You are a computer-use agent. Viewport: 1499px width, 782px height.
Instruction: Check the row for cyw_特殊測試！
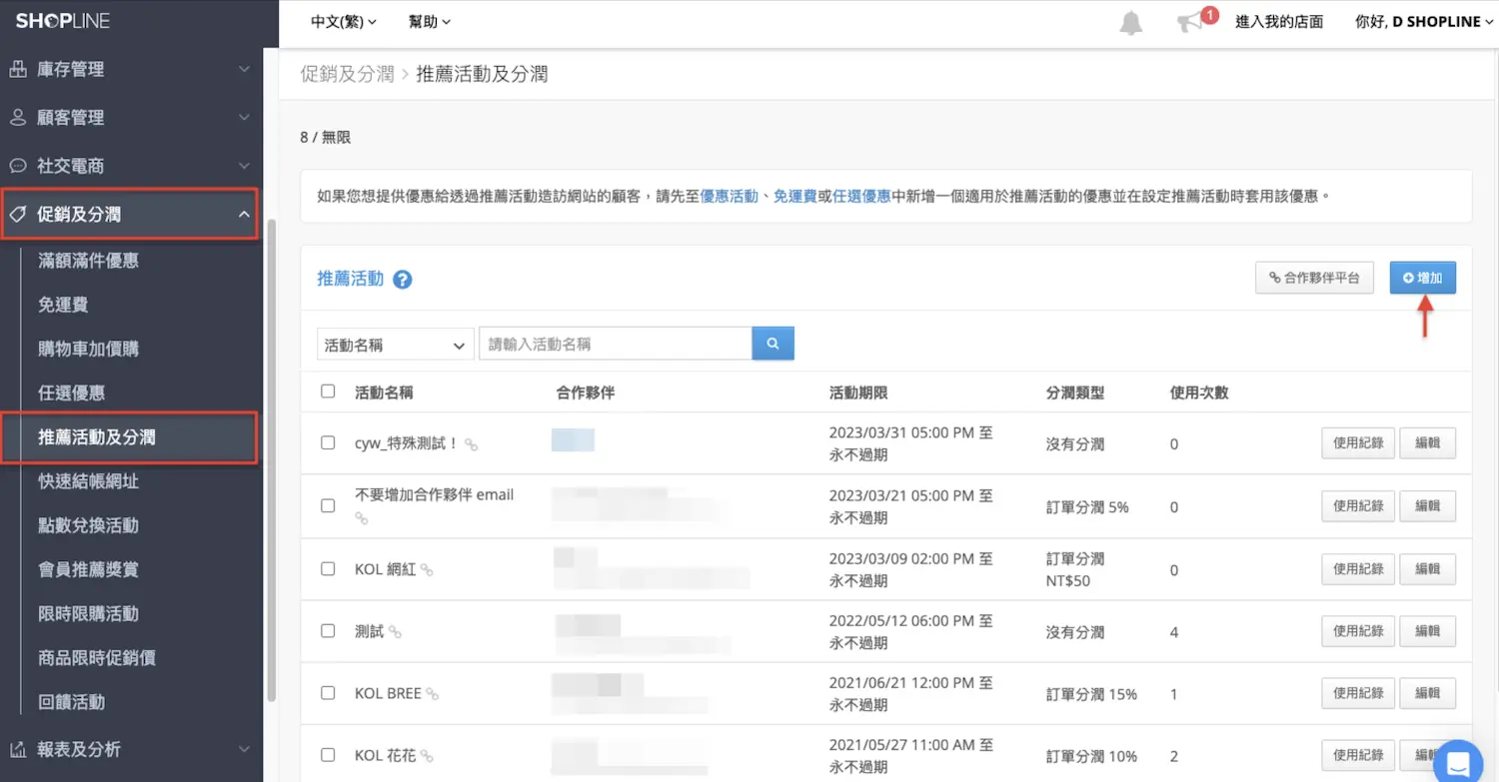click(x=328, y=442)
